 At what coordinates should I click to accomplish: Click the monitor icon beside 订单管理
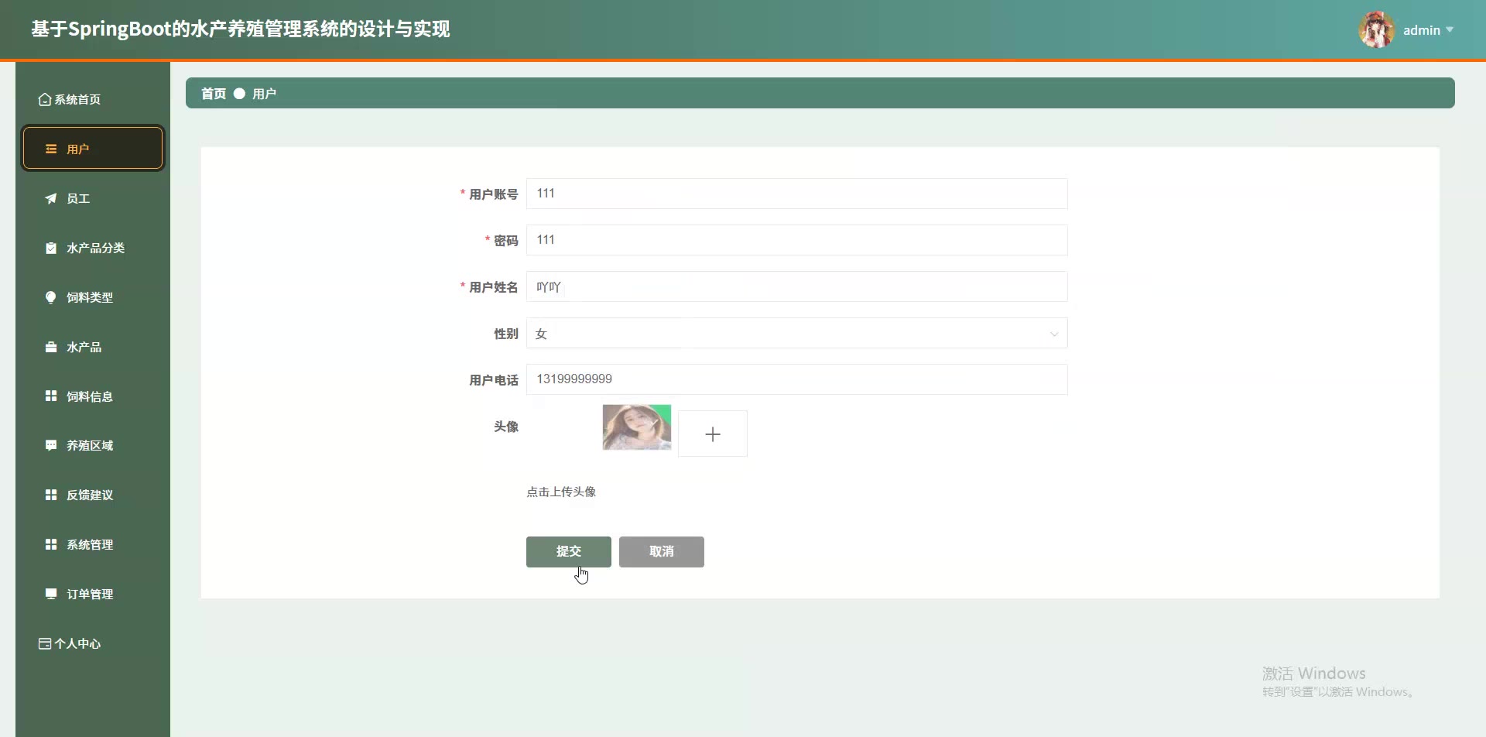pos(51,594)
